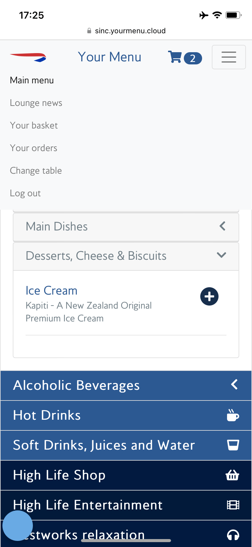The height and width of the screenshot is (547, 252).
Task: Tap the High Life Entertainment film icon
Action: click(233, 505)
